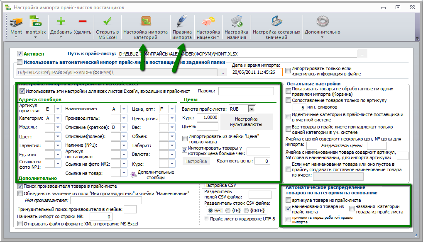
Task: Open Наименование column dropdown
Action: click(124, 109)
